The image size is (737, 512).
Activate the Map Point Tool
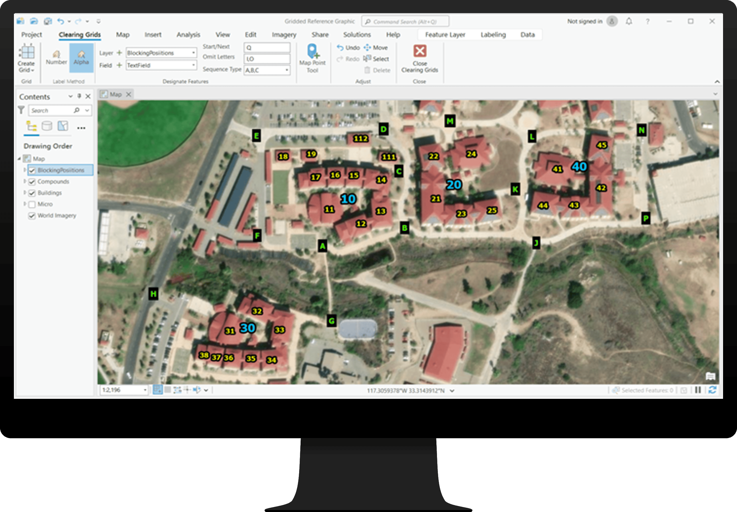(x=312, y=58)
